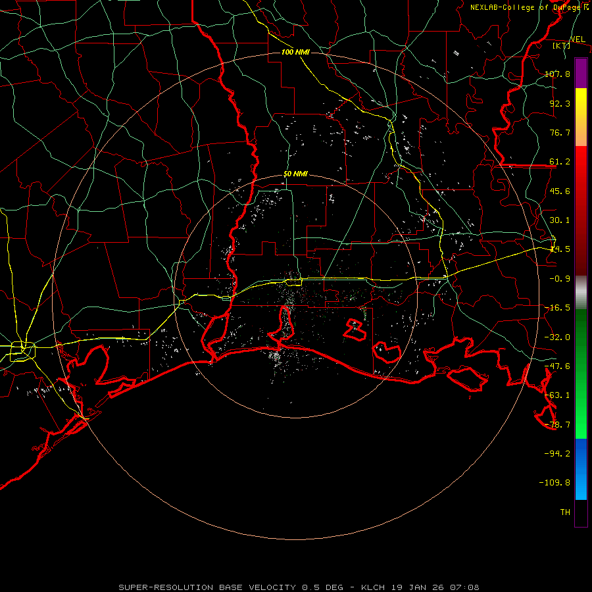Image resolution: width=592 pixels, height=592 pixels.
Task: Click the -47.6 velocity scale value
Action: 557,366
